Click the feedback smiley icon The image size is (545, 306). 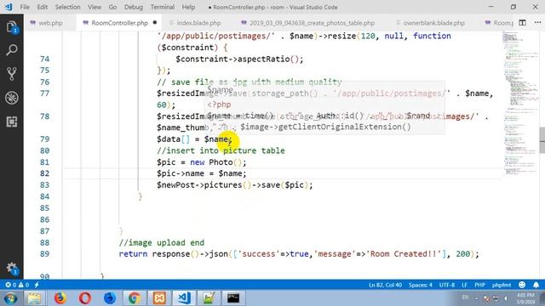tap(522, 285)
